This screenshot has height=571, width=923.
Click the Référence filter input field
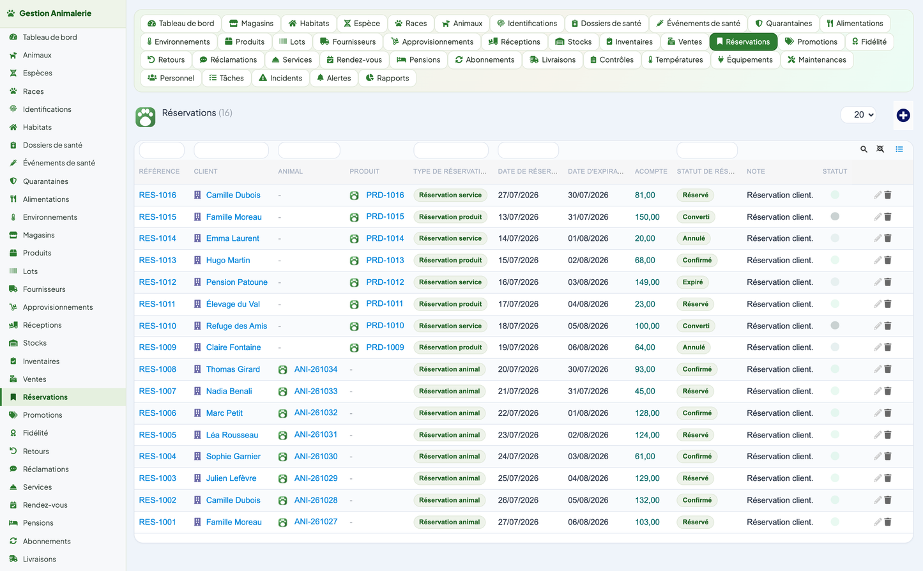[x=162, y=150]
